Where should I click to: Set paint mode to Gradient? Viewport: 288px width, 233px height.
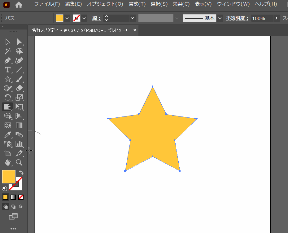(13, 197)
